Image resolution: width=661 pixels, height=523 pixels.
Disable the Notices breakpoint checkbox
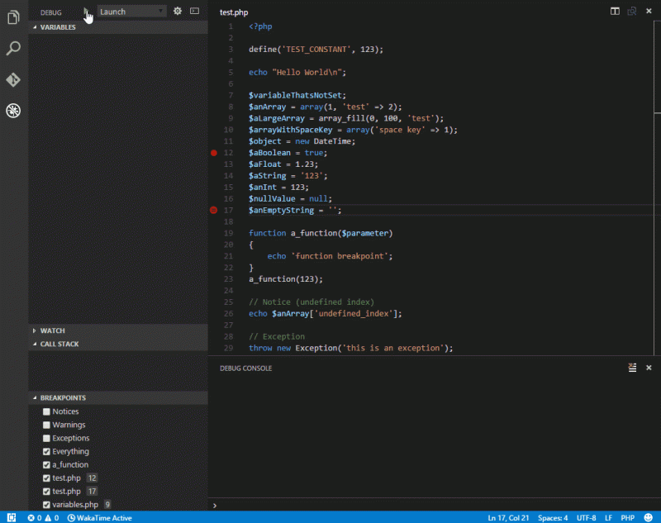point(45,411)
